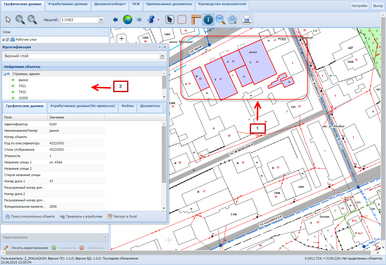Activate the dashed red rectangle selection tool
The width and height of the screenshot is (386, 265).
pos(182,20)
